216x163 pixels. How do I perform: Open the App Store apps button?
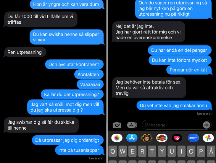132,125
